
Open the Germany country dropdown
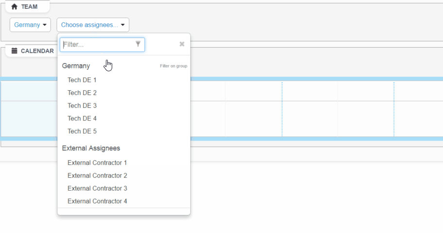30,25
